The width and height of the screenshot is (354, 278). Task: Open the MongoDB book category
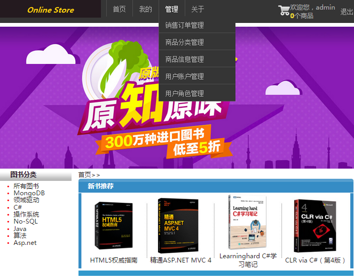[x=29, y=193]
